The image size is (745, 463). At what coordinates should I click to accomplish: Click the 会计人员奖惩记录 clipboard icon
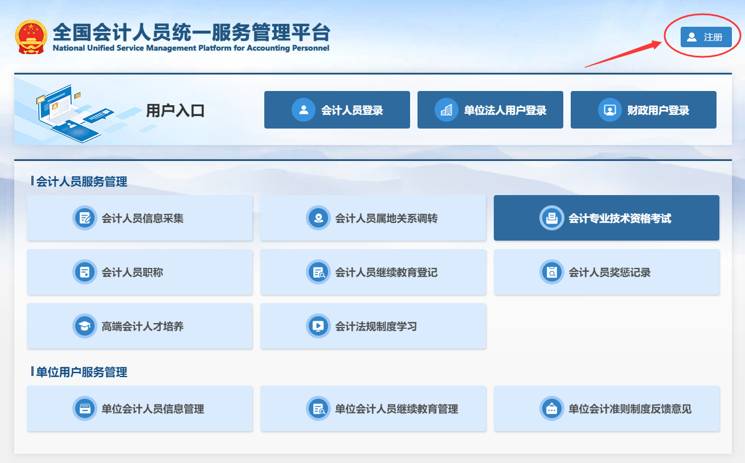pyautogui.click(x=551, y=272)
